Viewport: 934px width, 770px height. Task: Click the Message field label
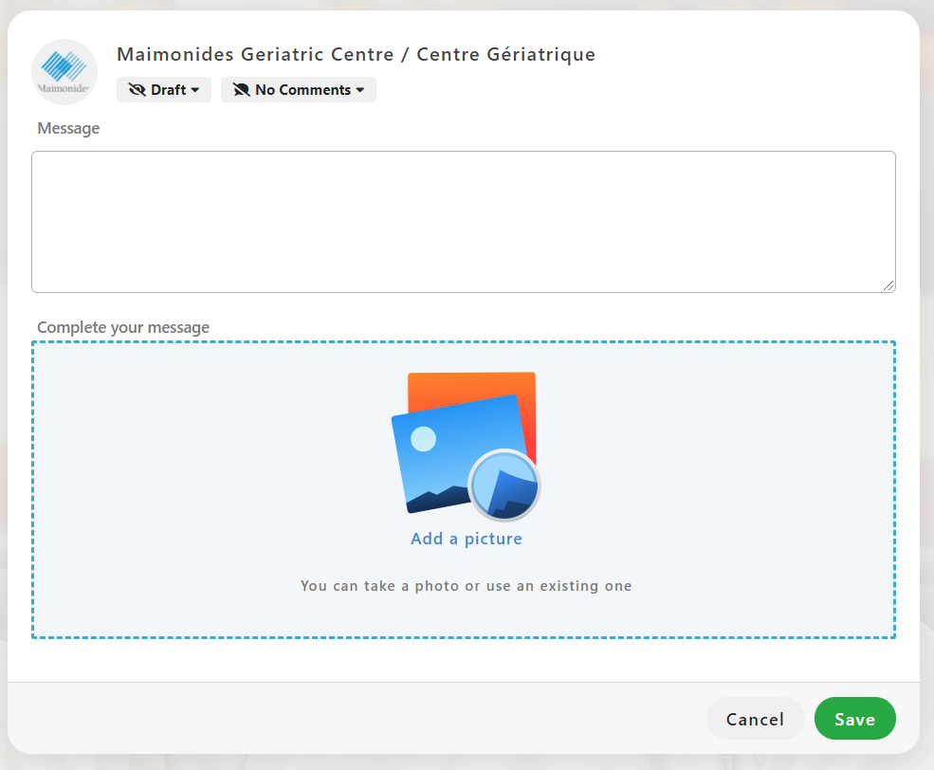[x=68, y=128]
